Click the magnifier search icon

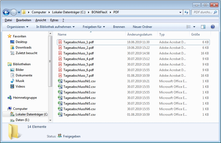coord(215,12)
